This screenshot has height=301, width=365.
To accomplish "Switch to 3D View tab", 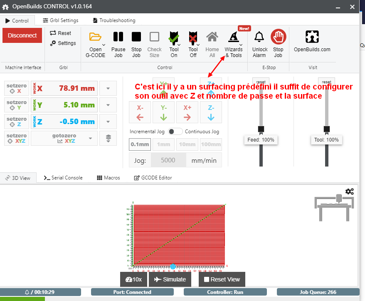I will click(18, 178).
